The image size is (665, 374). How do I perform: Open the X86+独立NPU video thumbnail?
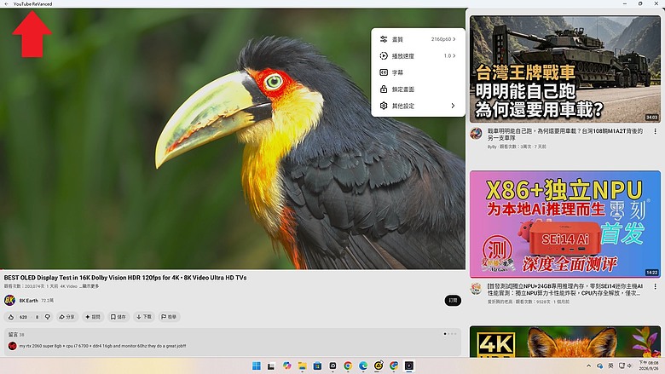565,224
